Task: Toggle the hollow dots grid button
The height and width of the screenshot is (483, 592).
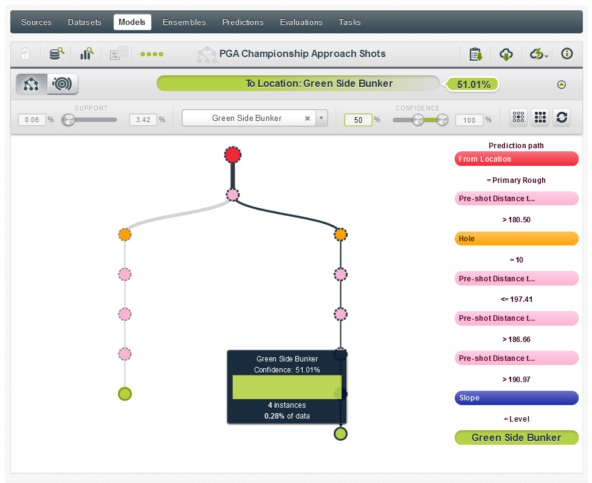Action: pyautogui.click(x=518, y=118)
